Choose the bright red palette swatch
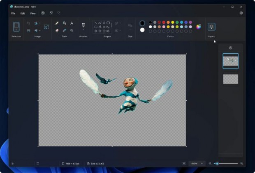The height and width of the screenshot is (173, 255). (164, 22)
